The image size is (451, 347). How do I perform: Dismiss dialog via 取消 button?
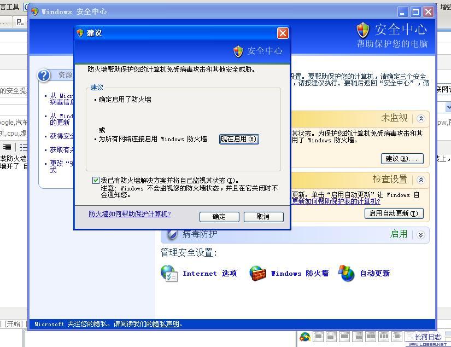tap(263, 217)
